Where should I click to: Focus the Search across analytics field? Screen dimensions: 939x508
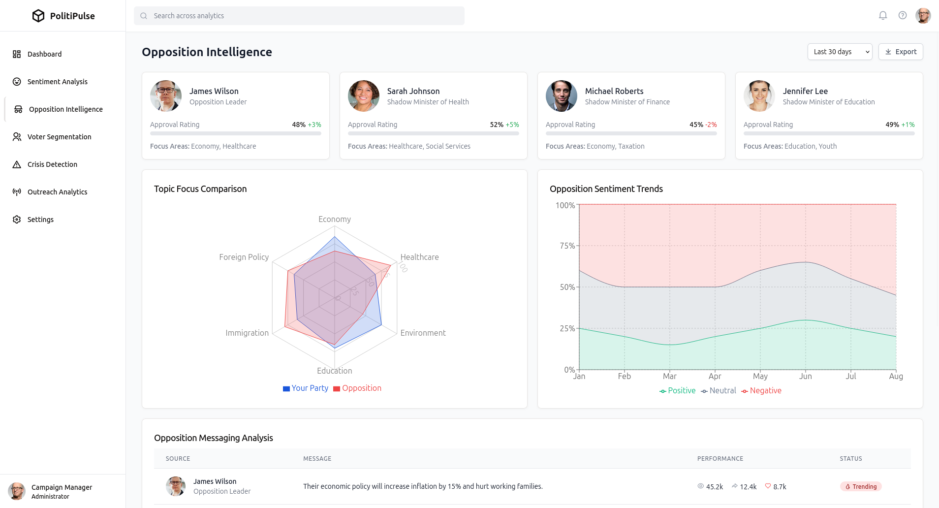tap(299, 16)
